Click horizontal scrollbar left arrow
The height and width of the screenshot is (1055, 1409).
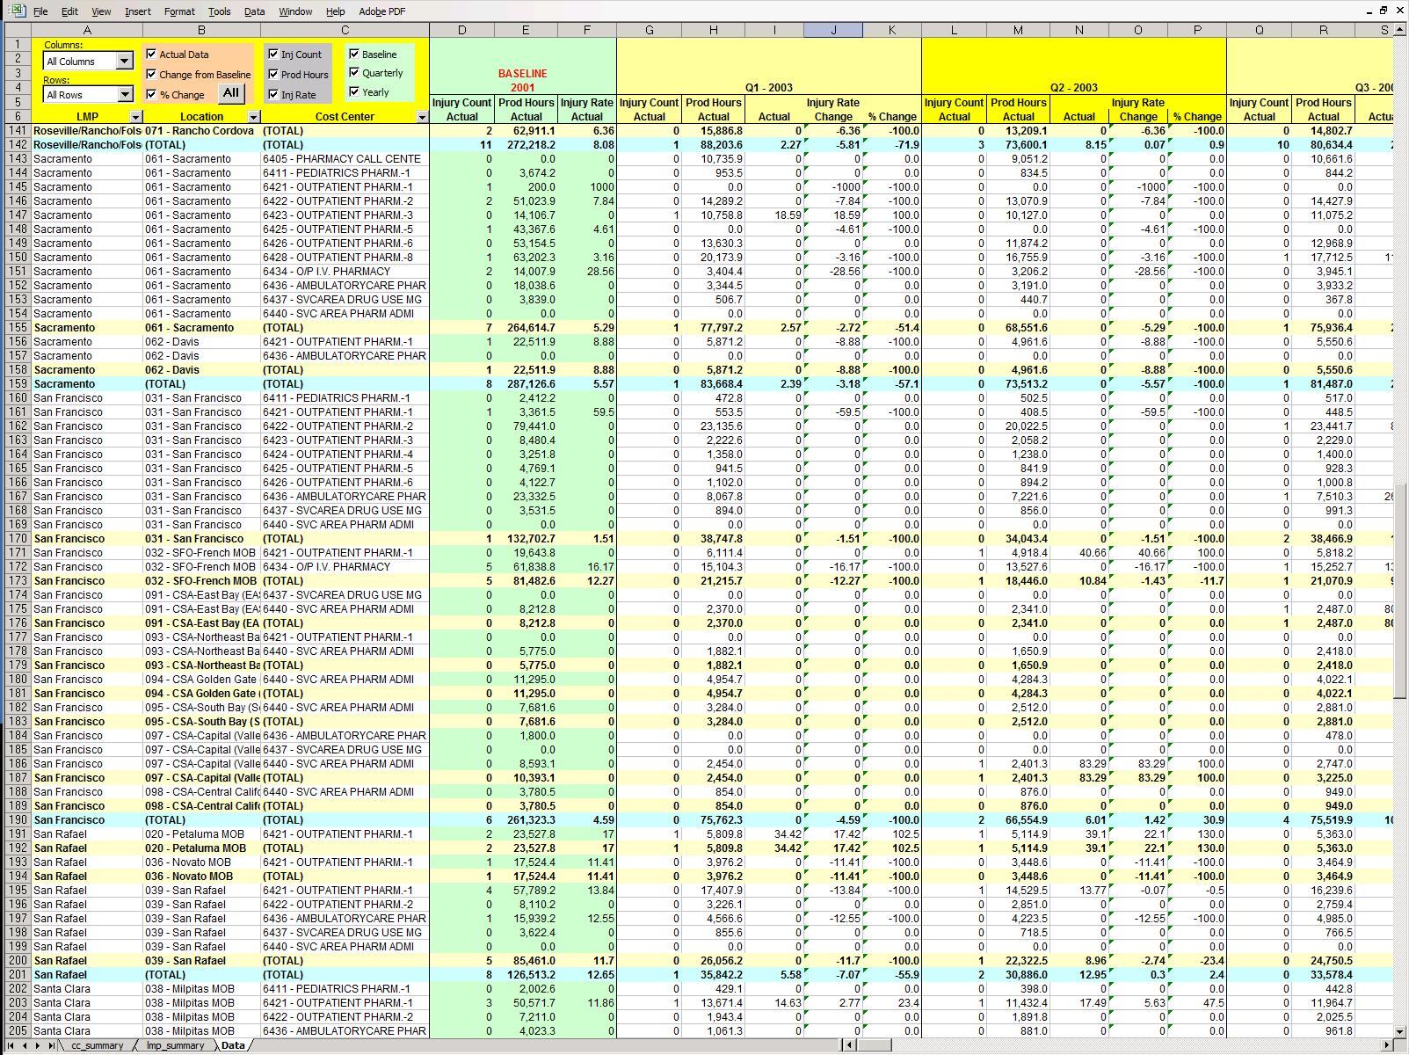pos(849,1045)
